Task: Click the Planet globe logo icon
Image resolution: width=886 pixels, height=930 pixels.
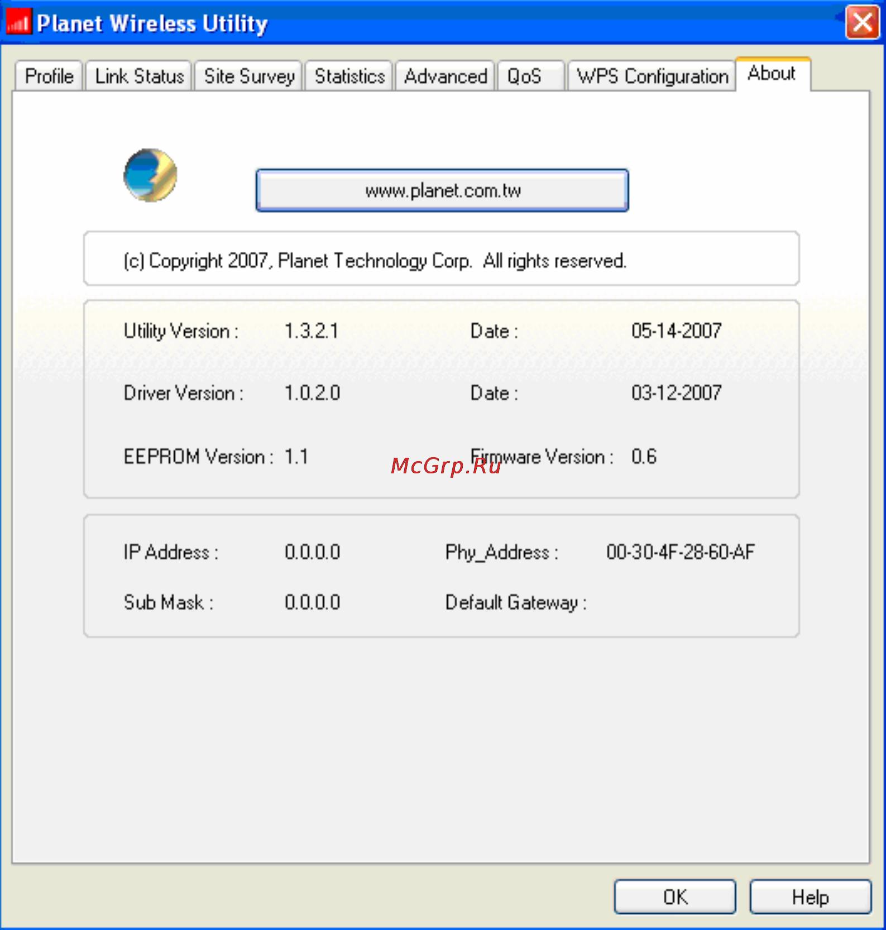Action: (x=150, y=175)
